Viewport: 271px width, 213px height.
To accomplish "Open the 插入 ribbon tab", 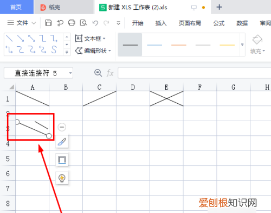I will click(x=161, y=23).
